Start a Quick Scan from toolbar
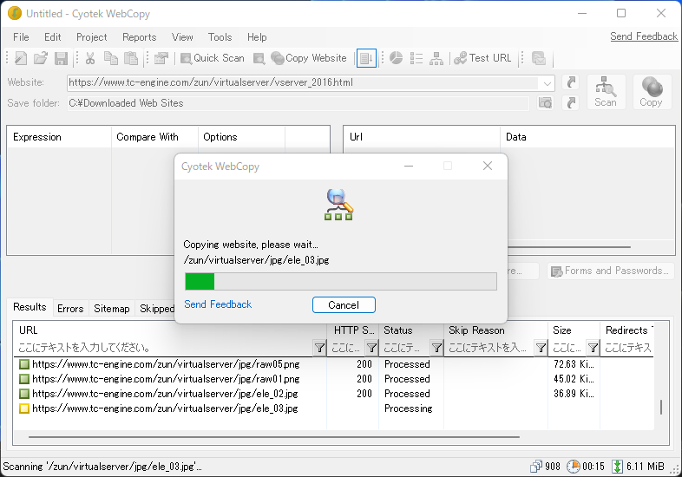The width and height of the screenshot is (682, 477). (213, 58)
